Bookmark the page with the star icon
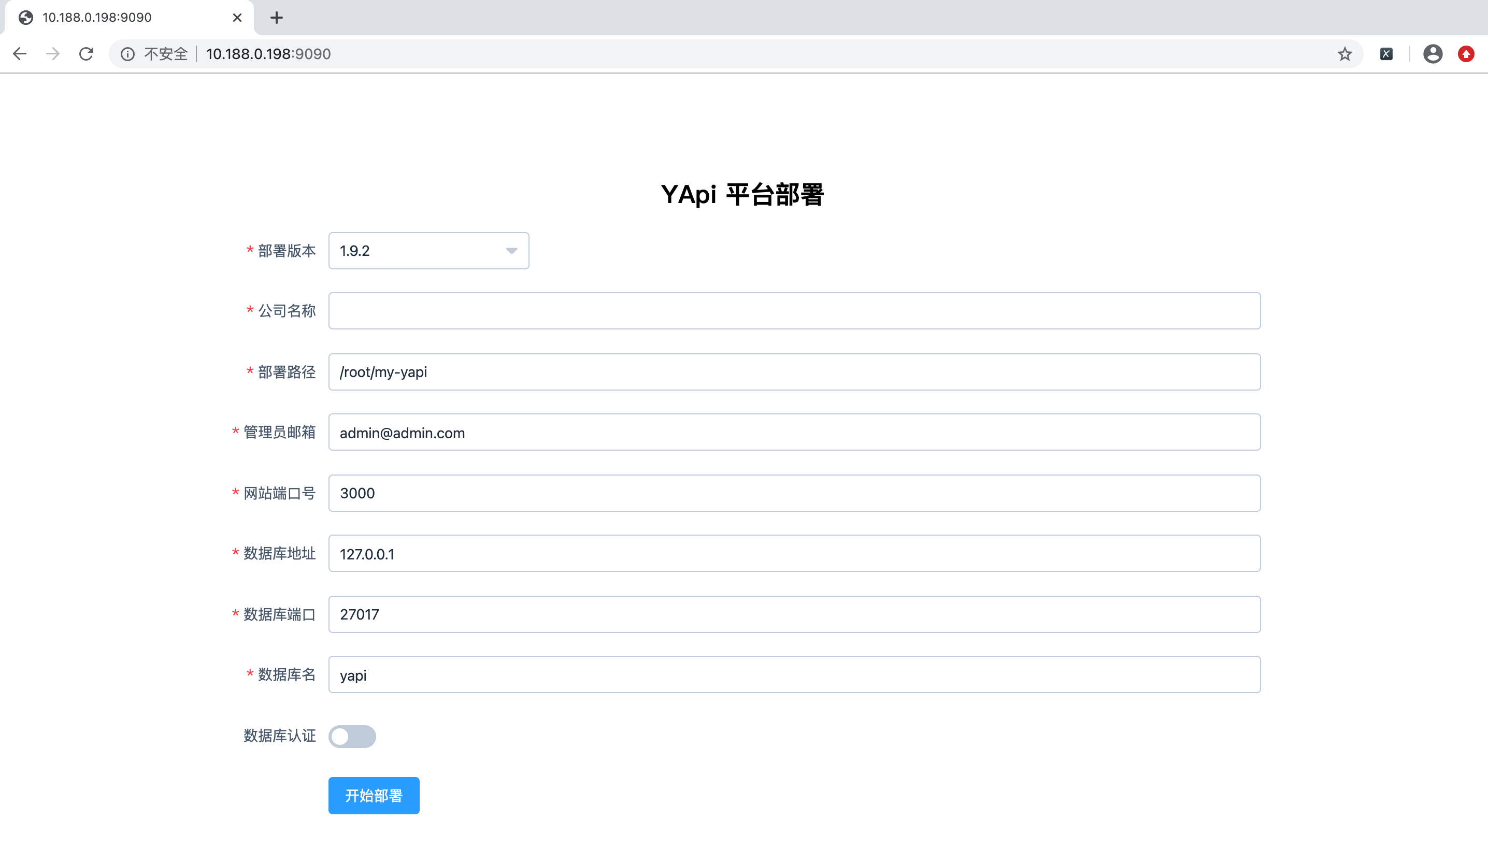Viewport: 1488px width, 863px height. pyautogui.click(x=1344, y=54)
